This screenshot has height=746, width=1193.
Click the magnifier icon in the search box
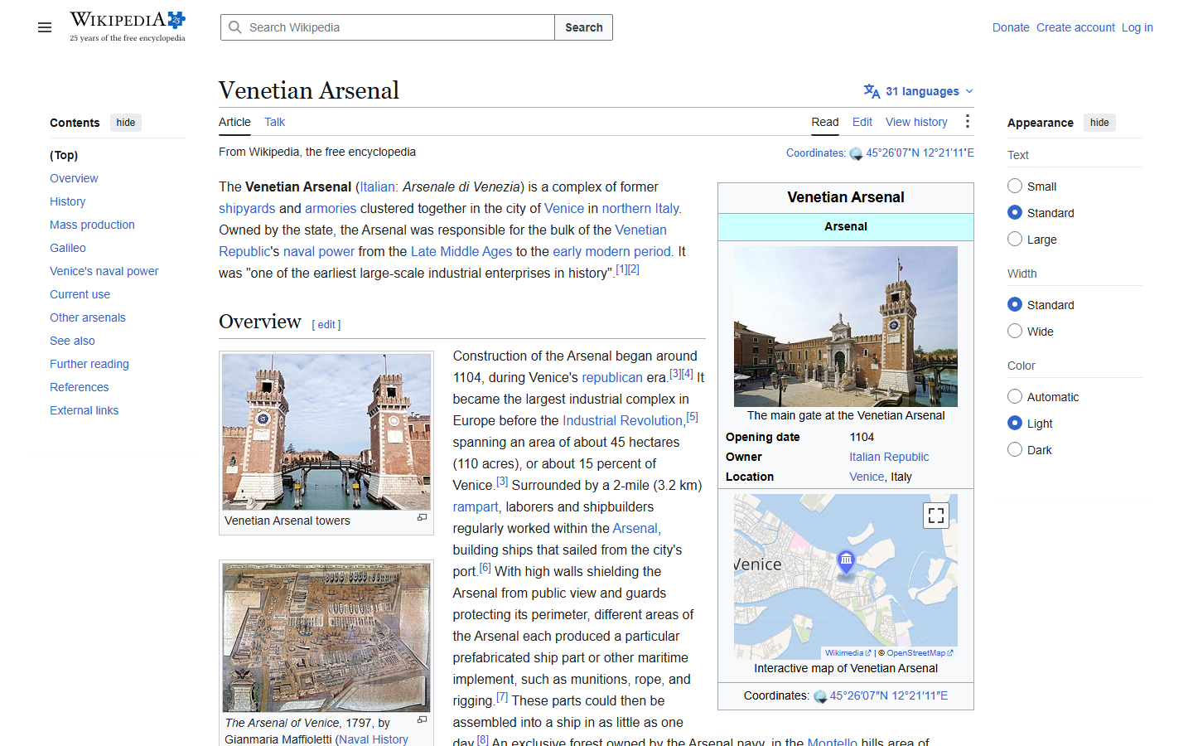click(235, 27)
